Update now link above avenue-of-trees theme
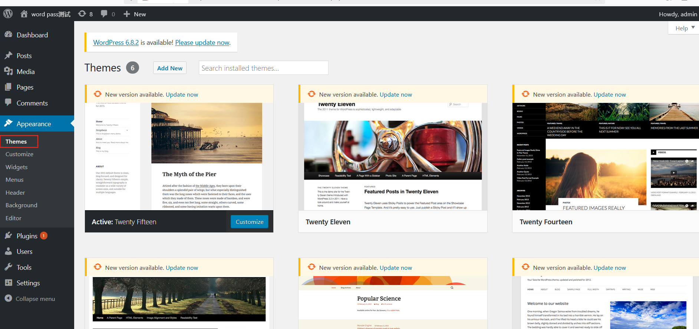This screenshot has height=329, width=699. [x=182, y=268]
